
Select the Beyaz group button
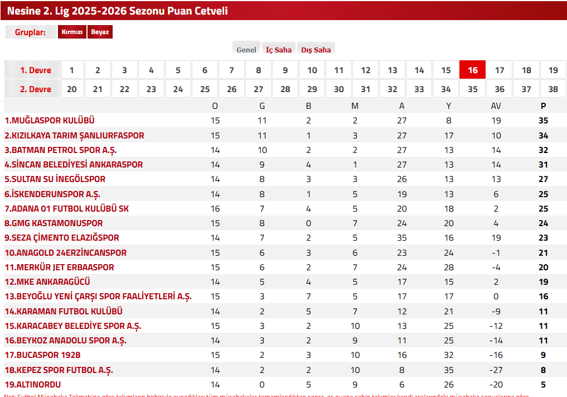(x=100, y=32)
